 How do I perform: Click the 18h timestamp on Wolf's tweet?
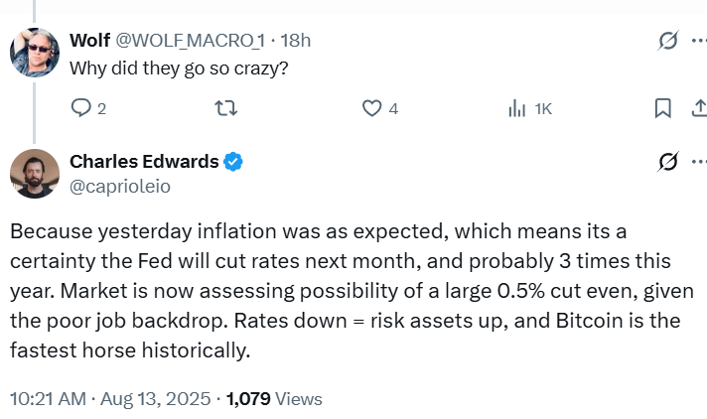pyautogui.click(x=296, y=41)
